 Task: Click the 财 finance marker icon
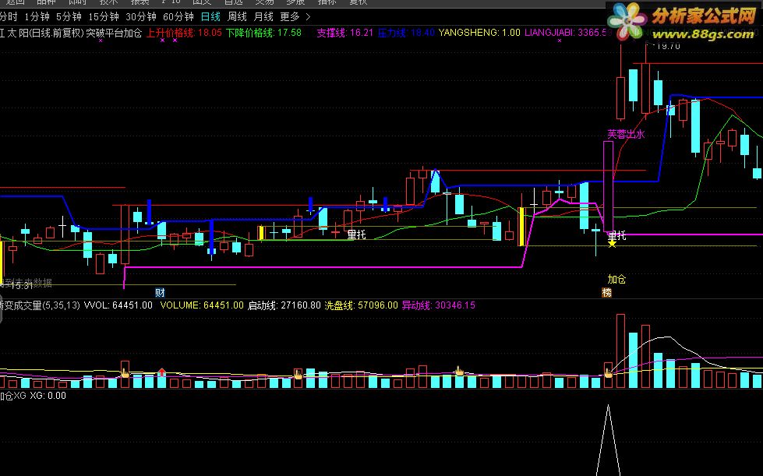pyautogui.click(x=160, y=293)
